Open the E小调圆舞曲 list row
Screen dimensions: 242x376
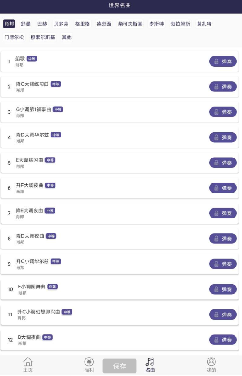(x=119, y=289)
